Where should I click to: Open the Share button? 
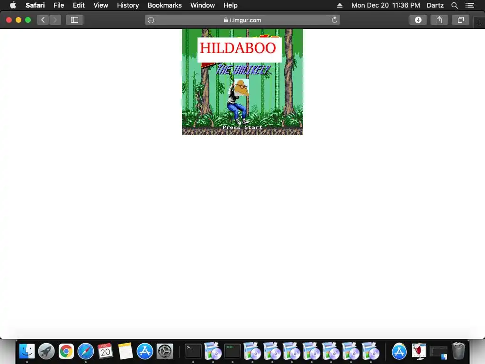[439, 20]
